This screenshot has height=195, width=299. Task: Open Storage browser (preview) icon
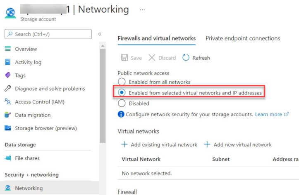[x=8, y=128]
